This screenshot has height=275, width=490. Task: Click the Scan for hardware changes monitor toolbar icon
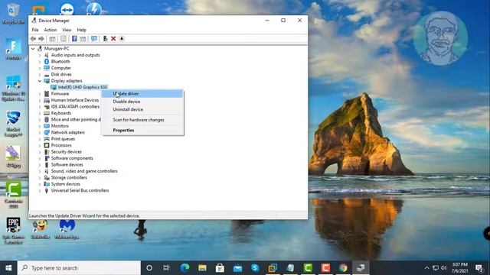pos(93,39)
